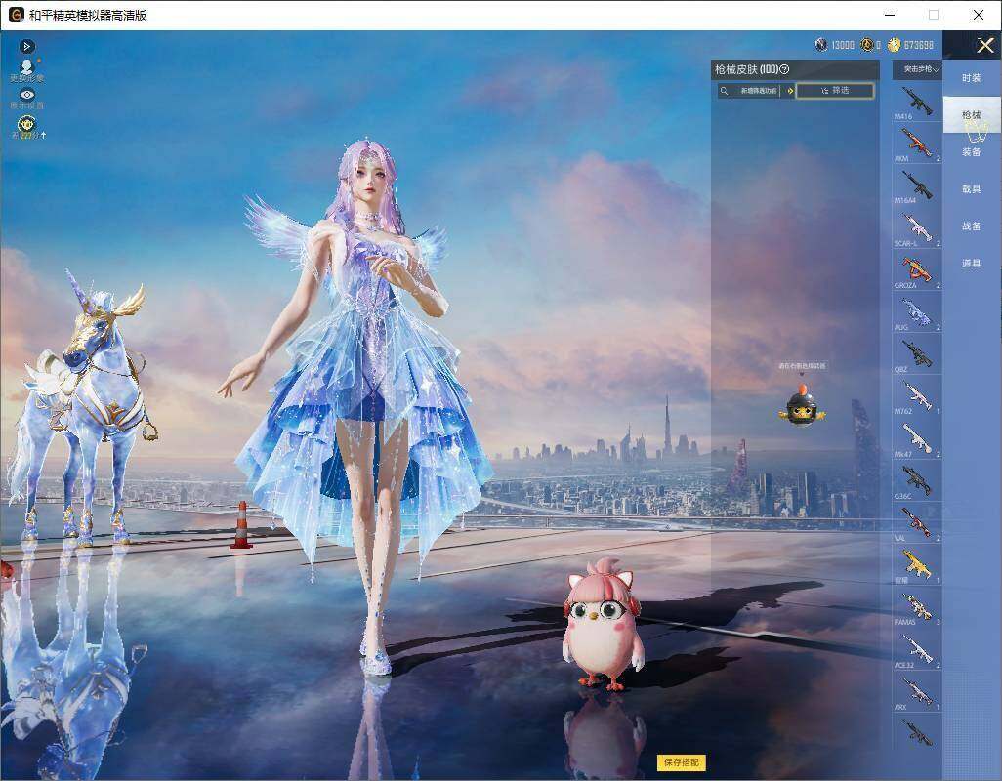Select the FAMAS weapon entry
This screenshot has width=1002, height=781.
(917, 607)
